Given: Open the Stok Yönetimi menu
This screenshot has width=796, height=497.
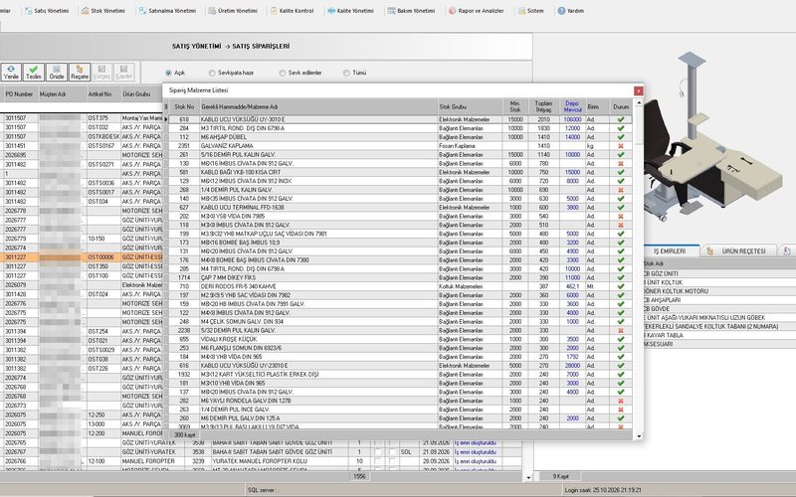Looking at the screenshot, I should tap(103, 11).
